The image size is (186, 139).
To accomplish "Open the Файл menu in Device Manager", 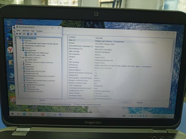I will coord(18,31).
